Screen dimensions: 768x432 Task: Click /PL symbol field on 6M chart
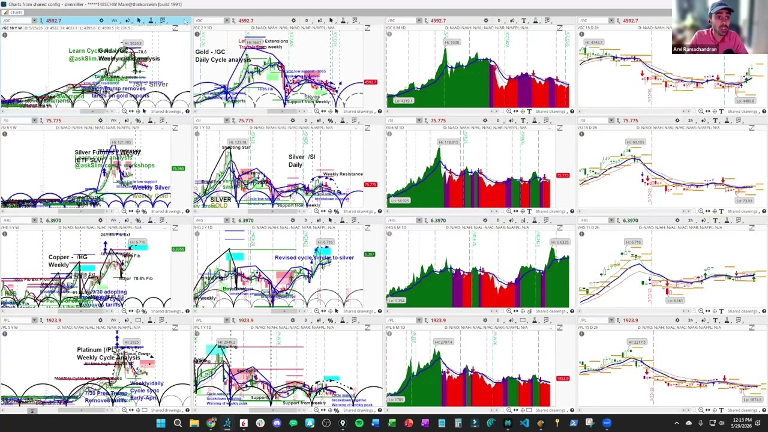pyautogui.click(x=400, y=320)
